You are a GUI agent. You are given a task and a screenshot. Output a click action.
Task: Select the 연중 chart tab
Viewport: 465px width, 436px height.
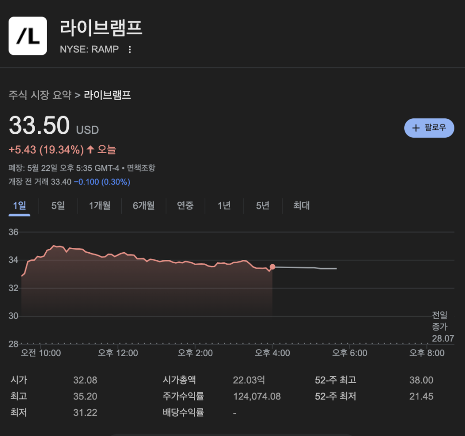(x=185, y=205)
